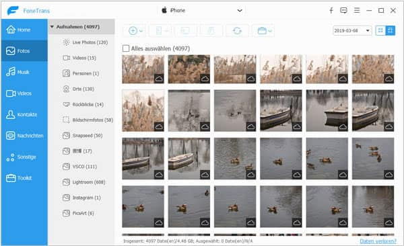404x246 pixels.
Task: Click the Live Photos album icon
Action: point(66,42)
